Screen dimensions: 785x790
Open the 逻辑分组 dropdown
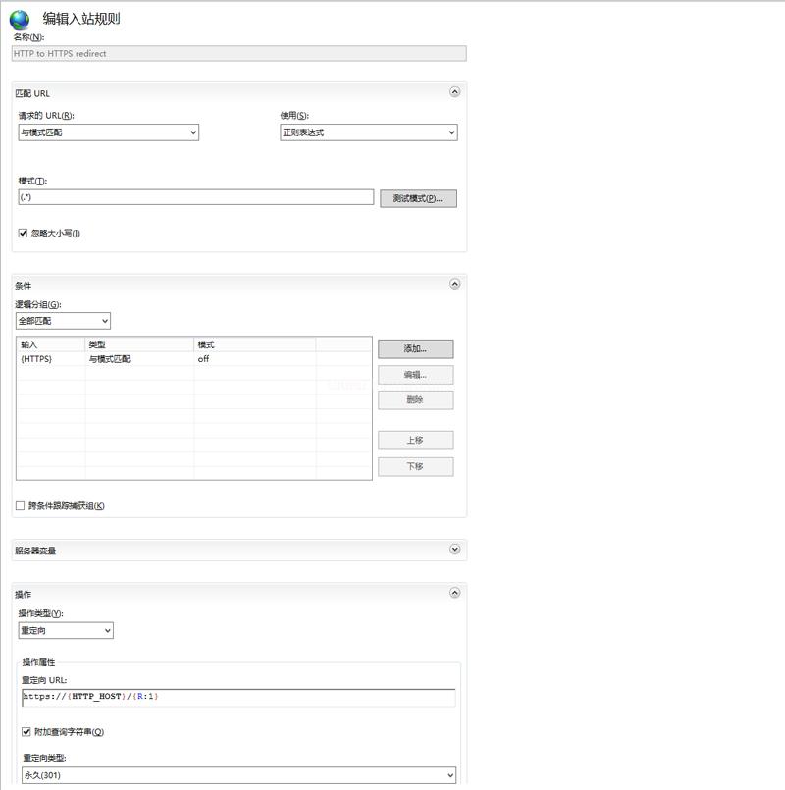pos(64,321)
